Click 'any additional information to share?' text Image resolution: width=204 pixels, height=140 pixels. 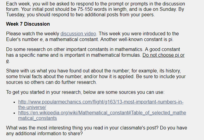44,133
